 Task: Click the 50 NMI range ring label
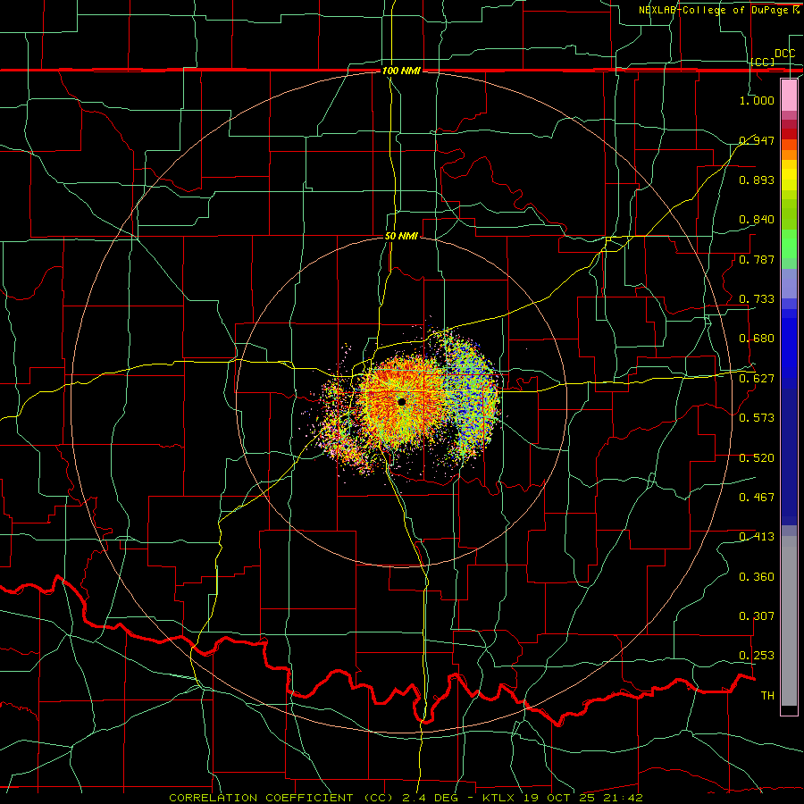click(401, 236)
